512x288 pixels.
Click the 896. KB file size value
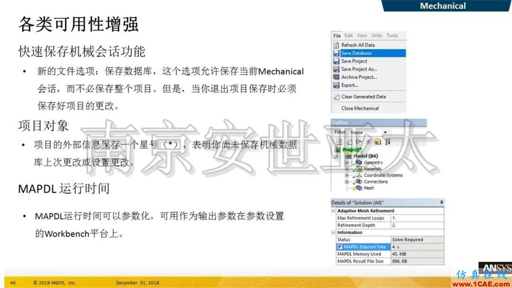click(417, 261)
